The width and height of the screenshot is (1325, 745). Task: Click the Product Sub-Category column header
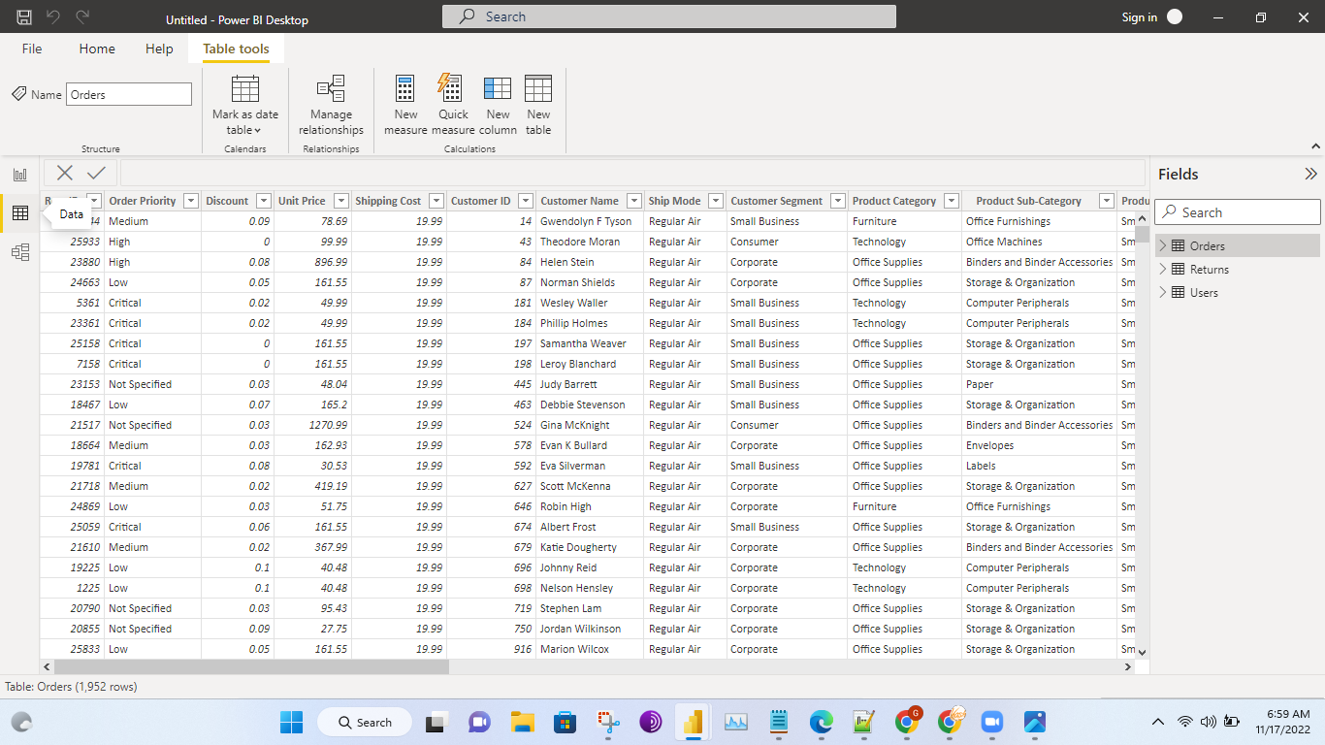1028,201
